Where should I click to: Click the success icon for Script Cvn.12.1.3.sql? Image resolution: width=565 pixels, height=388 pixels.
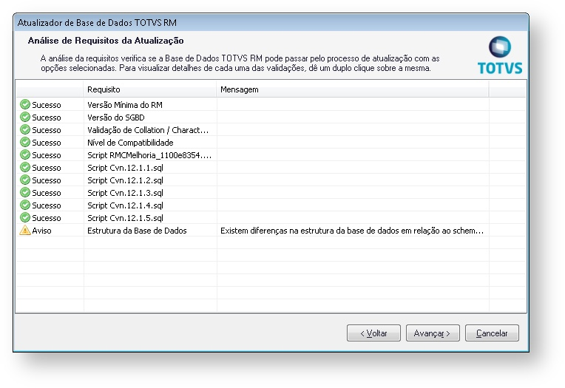25,193
